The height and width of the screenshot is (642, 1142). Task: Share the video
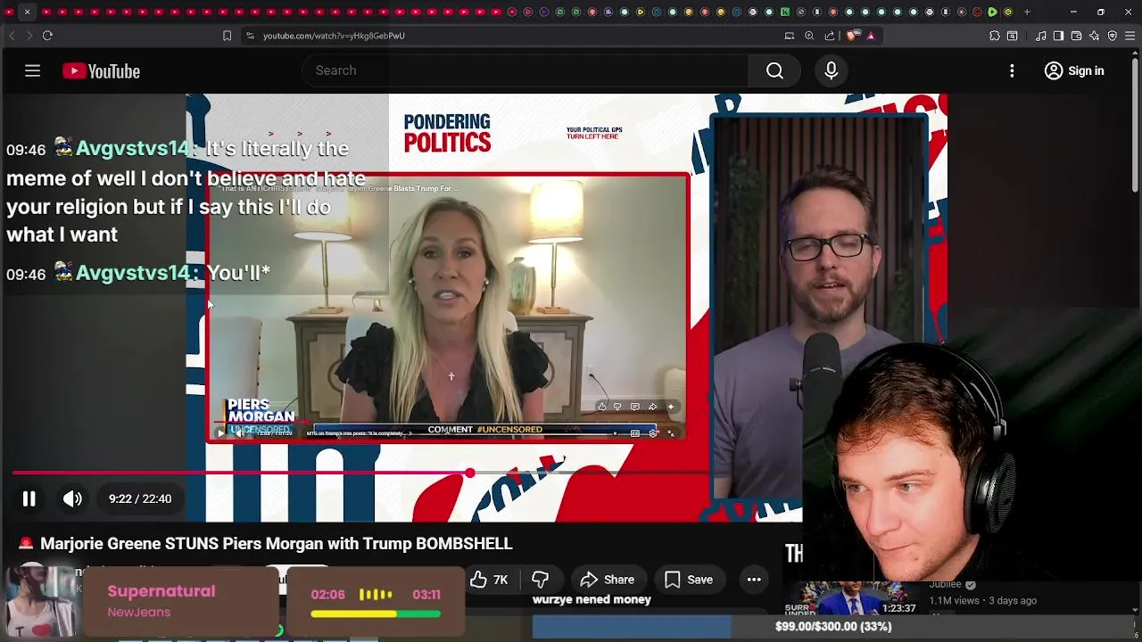(x=607, y=580)
